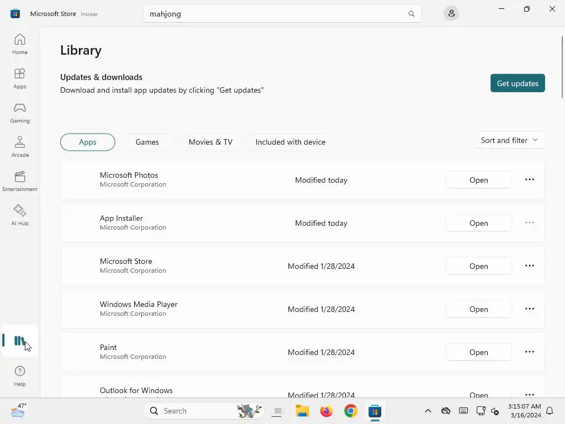Show hidden system tray icons
The width and height of the screenshot is (565, 424).
428,411
